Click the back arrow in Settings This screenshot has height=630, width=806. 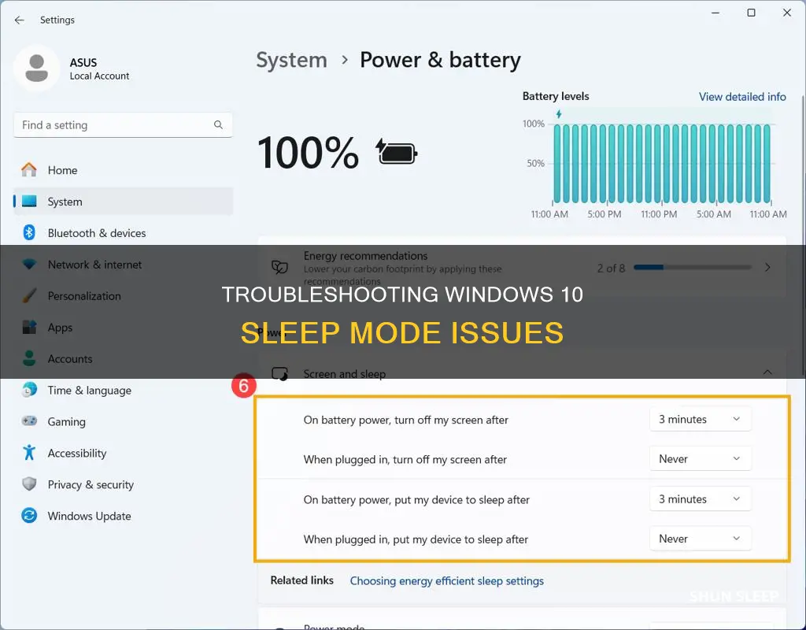click(x=20, y=20)
